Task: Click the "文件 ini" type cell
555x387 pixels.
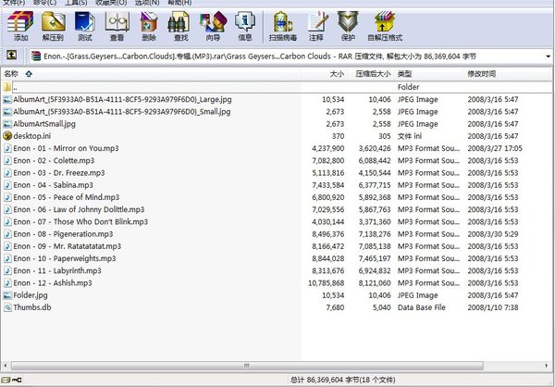Action: click(410, 136)
